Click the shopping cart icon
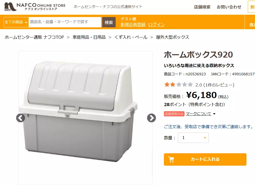The width and height of the screenshot is (255, 185). click(171, 159)
